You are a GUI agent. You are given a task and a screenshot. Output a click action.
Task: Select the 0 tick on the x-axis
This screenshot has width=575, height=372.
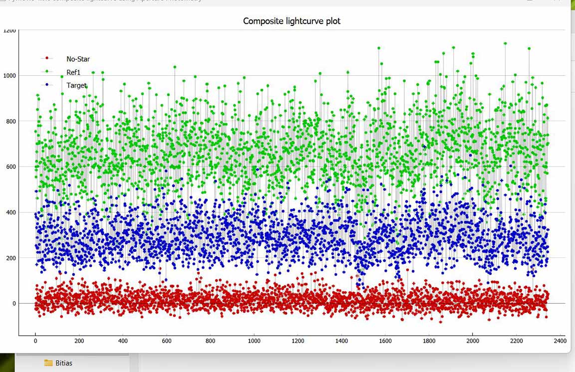point(35,341)
